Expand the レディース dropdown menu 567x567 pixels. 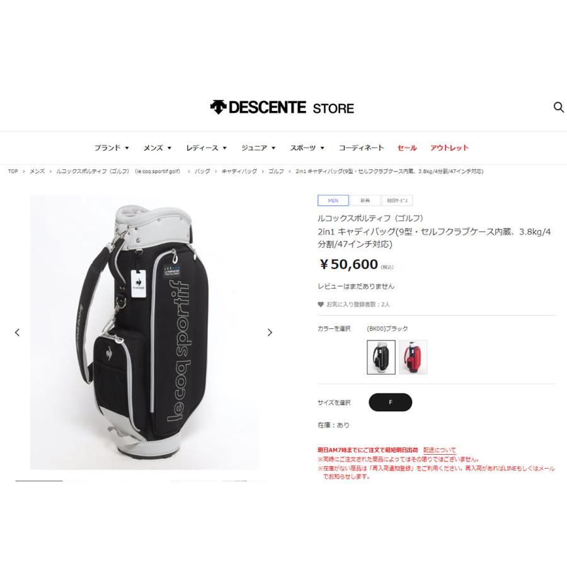(206, 148)
